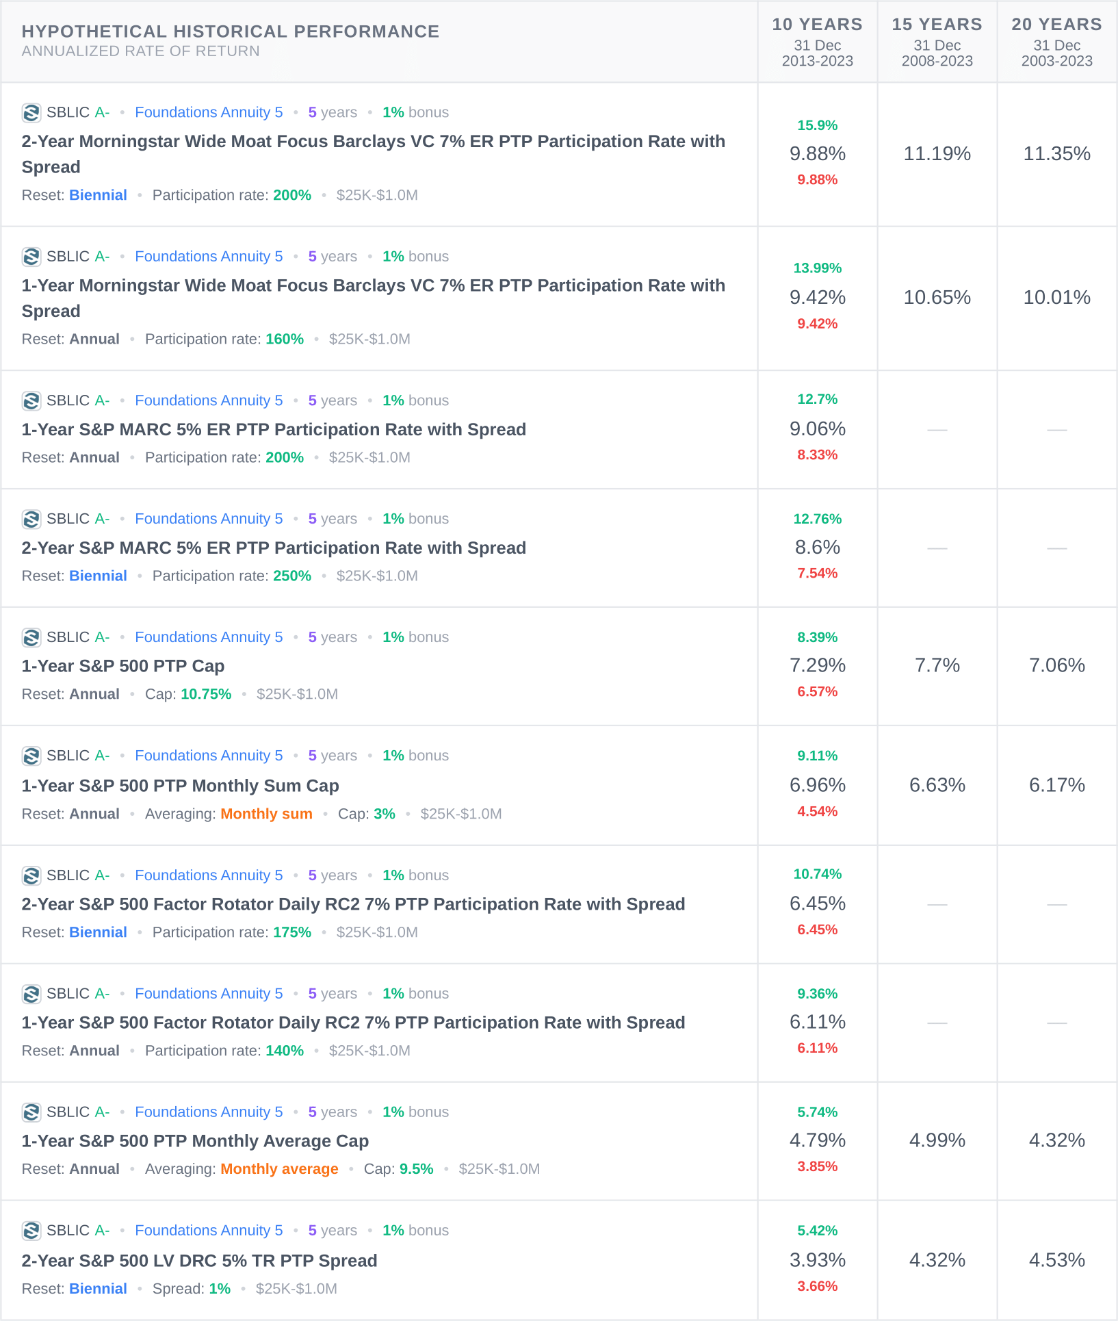This screenshot has height=1321, width=1118.
Task: Open Foundations Annuity 5 link in 1-Year Factor Rotator row
Action: 209,994
